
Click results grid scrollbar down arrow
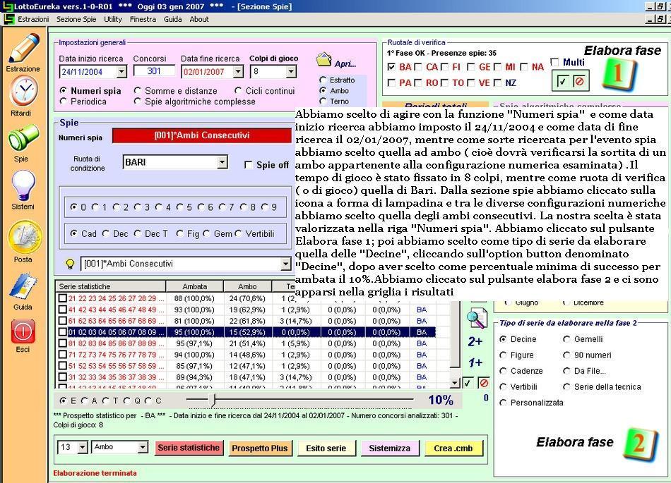[x=455, y=384]
